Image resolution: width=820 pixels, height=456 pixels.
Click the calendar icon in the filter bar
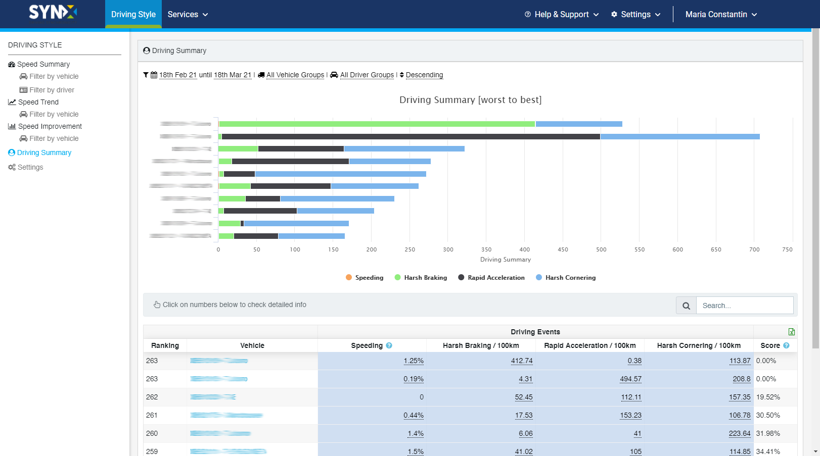pos(154,75)
